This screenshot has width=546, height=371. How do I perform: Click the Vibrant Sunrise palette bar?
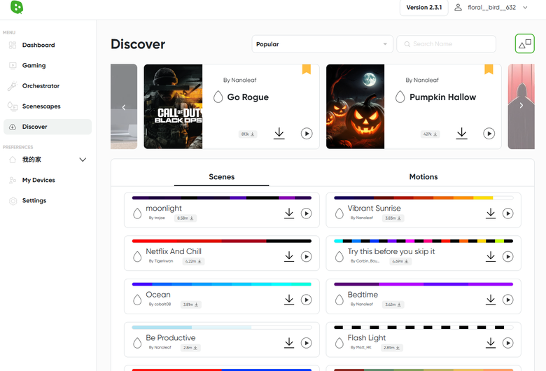point(423,198)
